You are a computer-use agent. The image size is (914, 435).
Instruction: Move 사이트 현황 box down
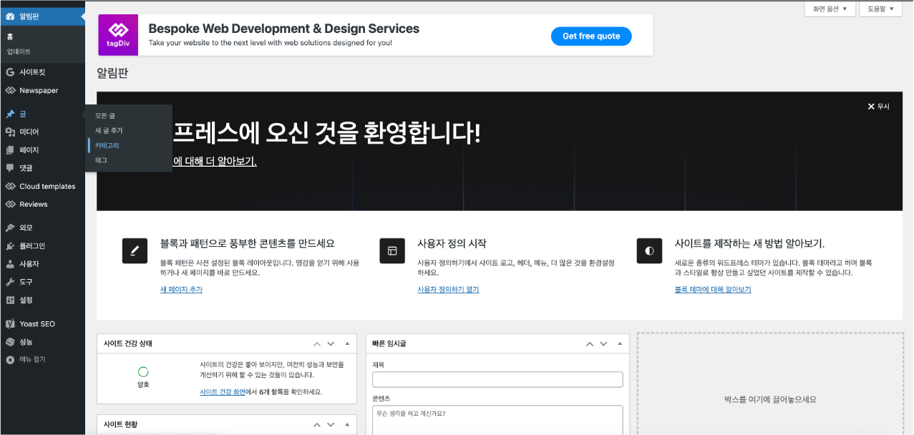[330, 425]
